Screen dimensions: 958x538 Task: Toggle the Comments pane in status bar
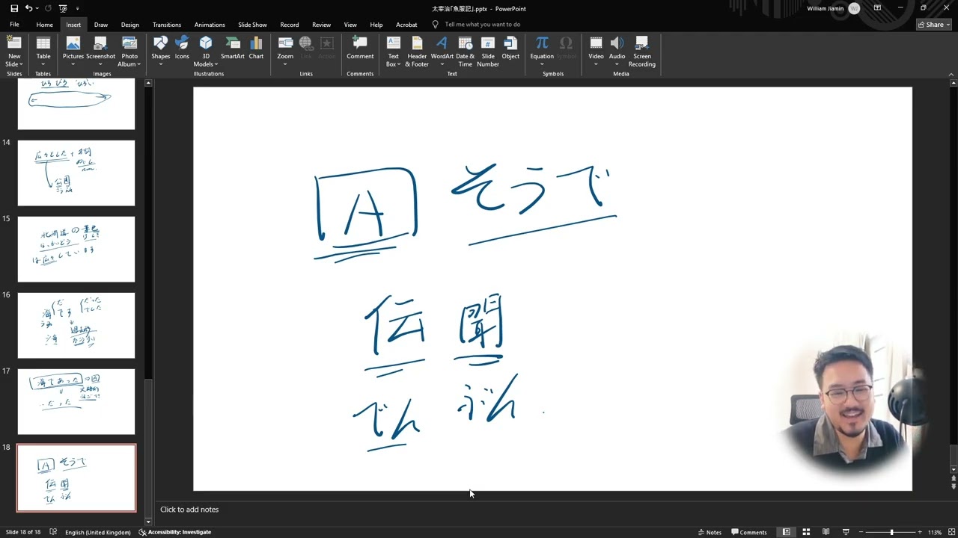point(749,532)
